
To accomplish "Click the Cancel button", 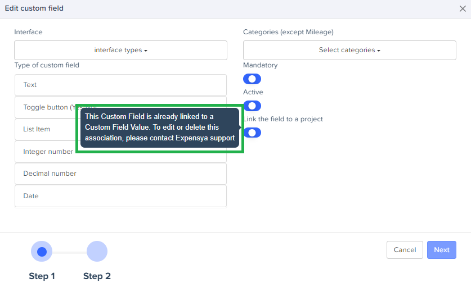I will [405, 250].
